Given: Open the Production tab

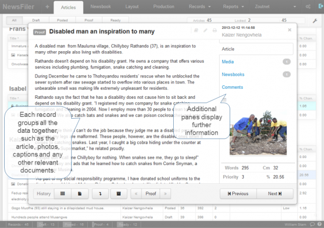Looking at the screenshot, I should pyautogui.click(x=164, y=6).
